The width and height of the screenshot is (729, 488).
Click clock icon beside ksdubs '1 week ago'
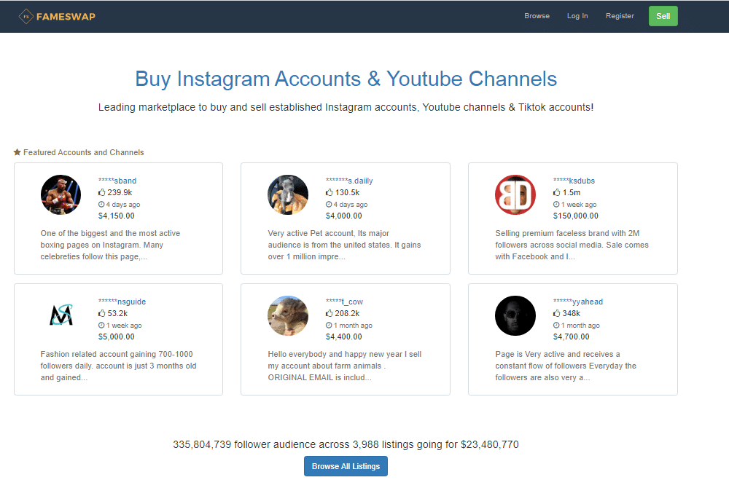[556, 204]
